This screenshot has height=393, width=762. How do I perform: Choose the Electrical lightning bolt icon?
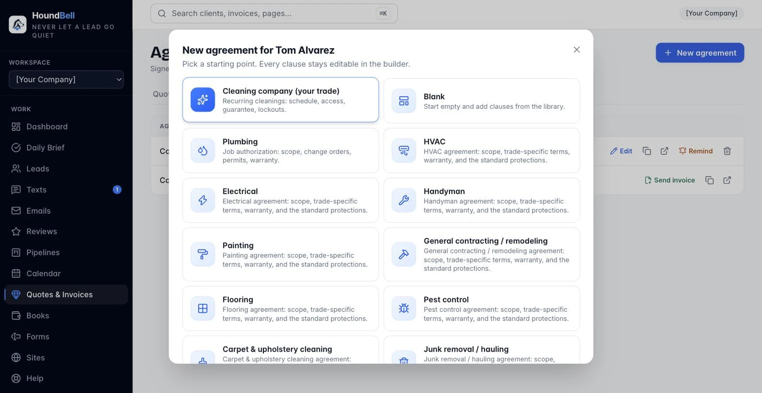pyautogui.click(x=203, y=200)
